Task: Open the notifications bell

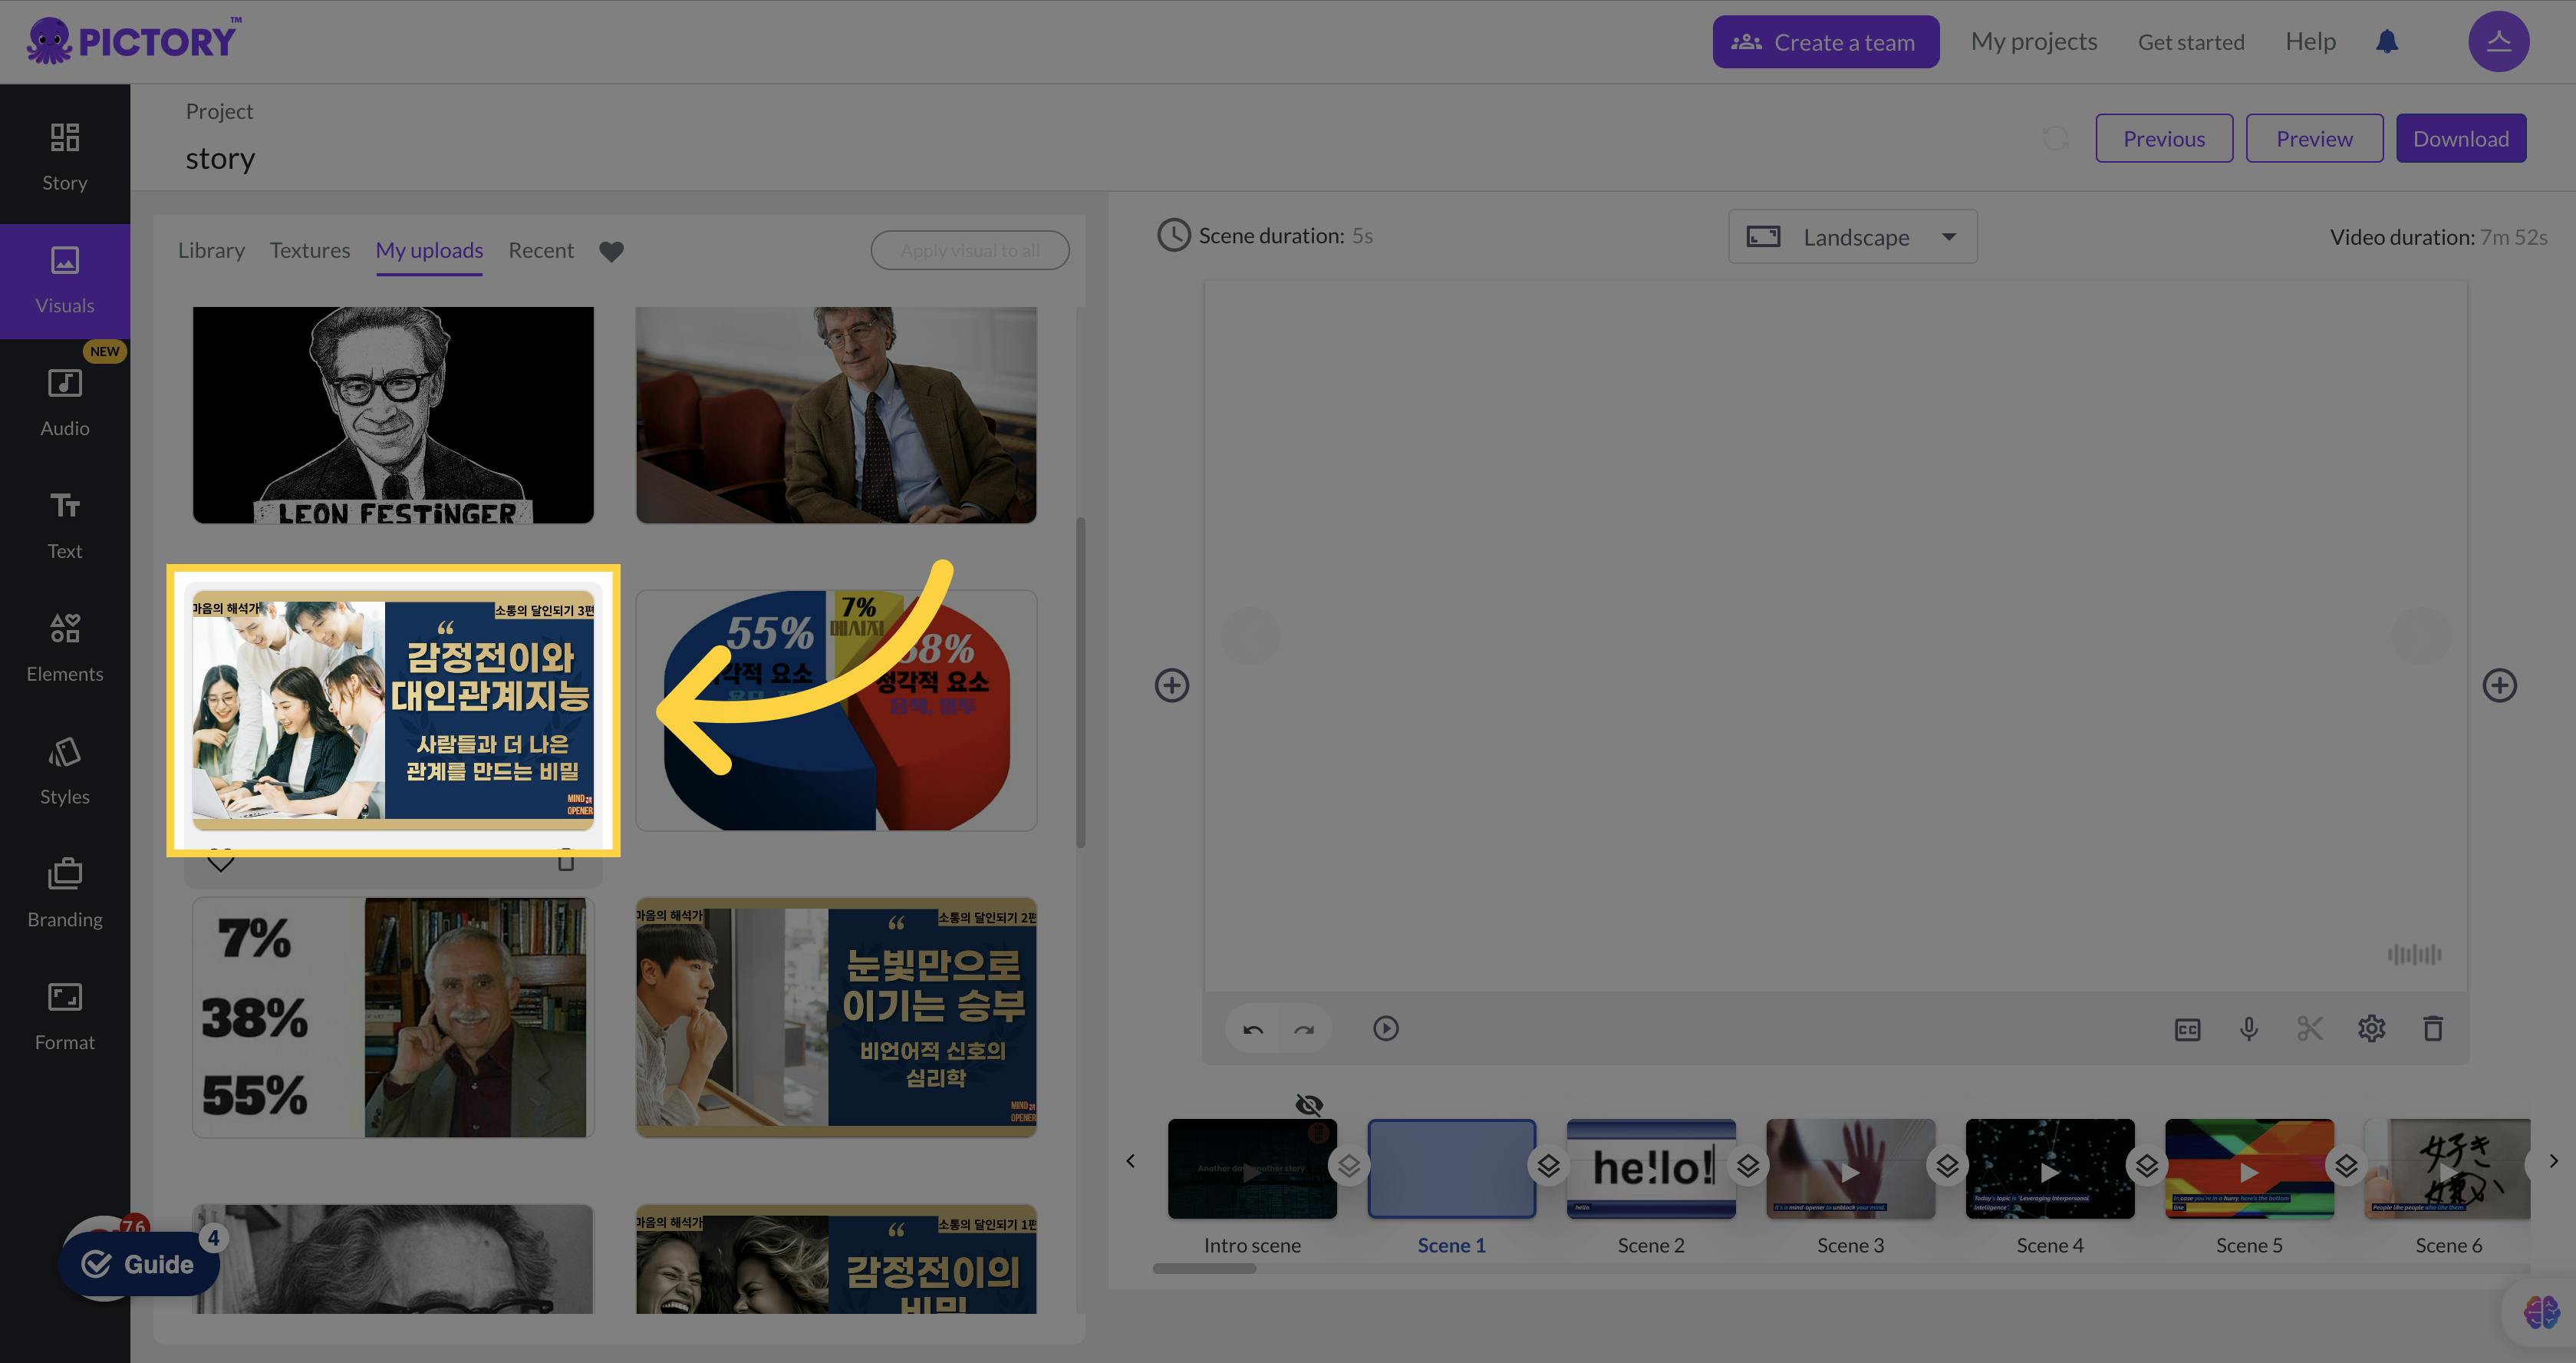Action: tap(2387, 42)
